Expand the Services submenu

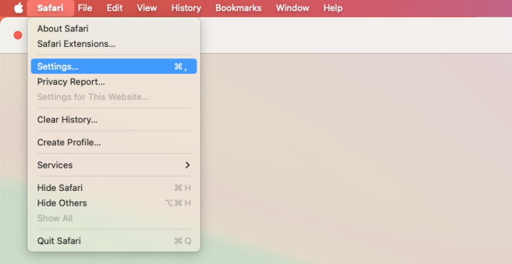[x=114, y=165]
